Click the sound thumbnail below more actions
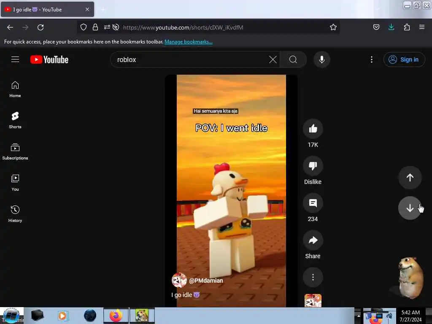This screenshot has height=324, width=432. 313,300
